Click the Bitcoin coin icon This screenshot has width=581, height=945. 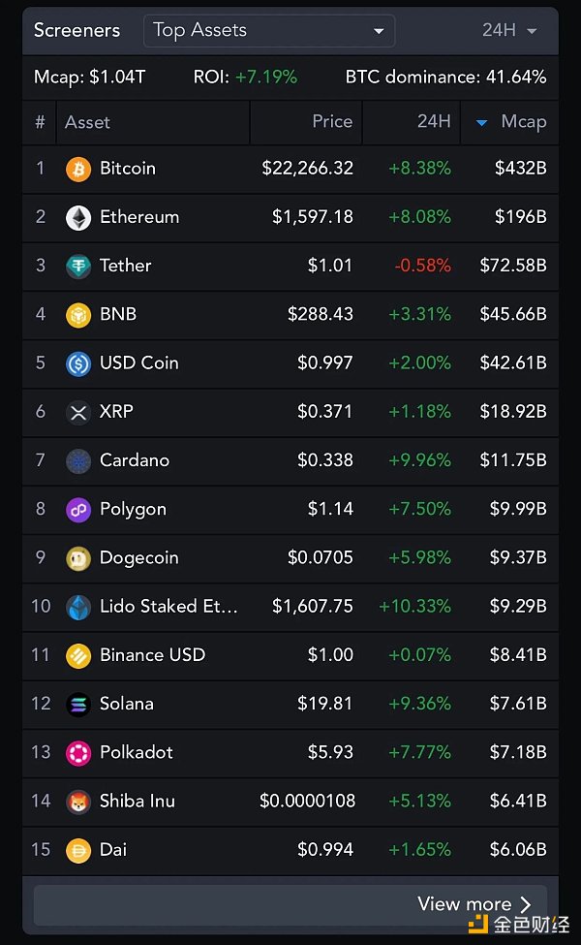[x=77, y=169]
